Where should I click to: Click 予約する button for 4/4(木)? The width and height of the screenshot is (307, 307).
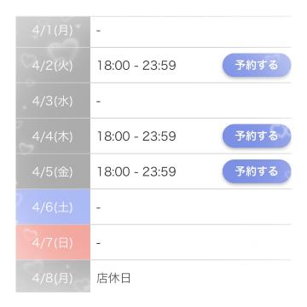(257, 136)
